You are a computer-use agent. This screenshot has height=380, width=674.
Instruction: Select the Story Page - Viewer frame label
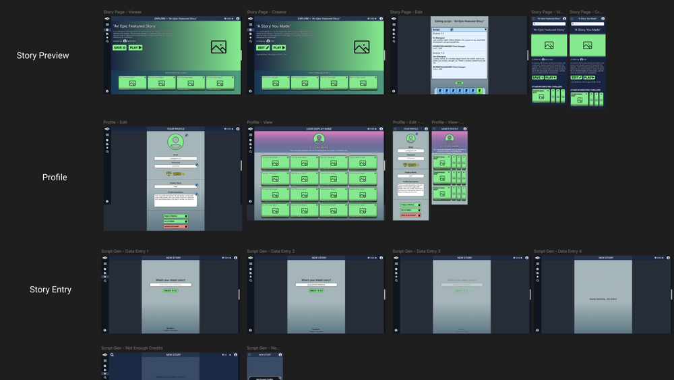tap(123, 12)
